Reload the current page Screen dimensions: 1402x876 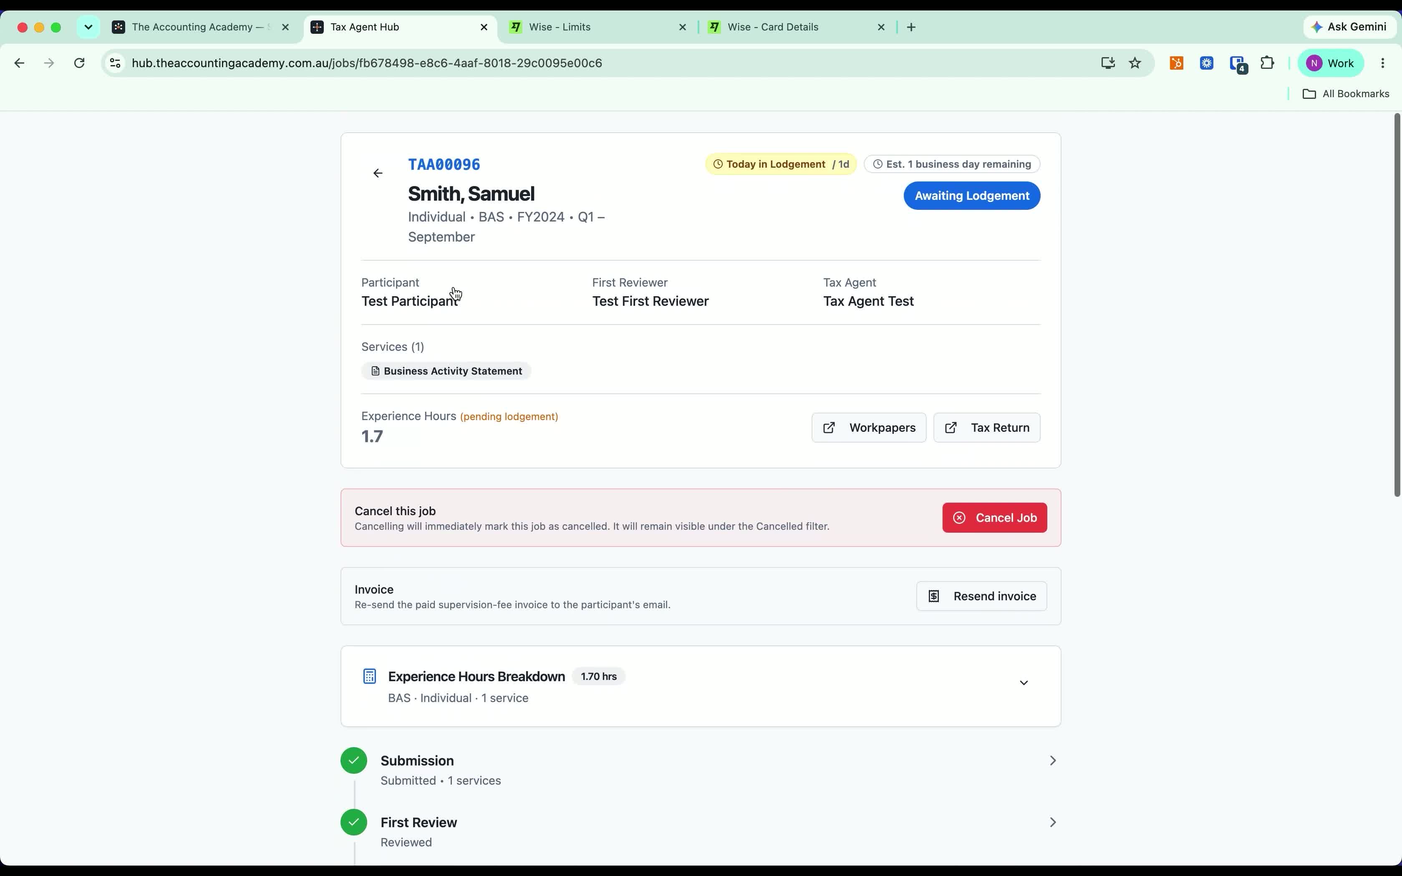click(x=79, y=63)
